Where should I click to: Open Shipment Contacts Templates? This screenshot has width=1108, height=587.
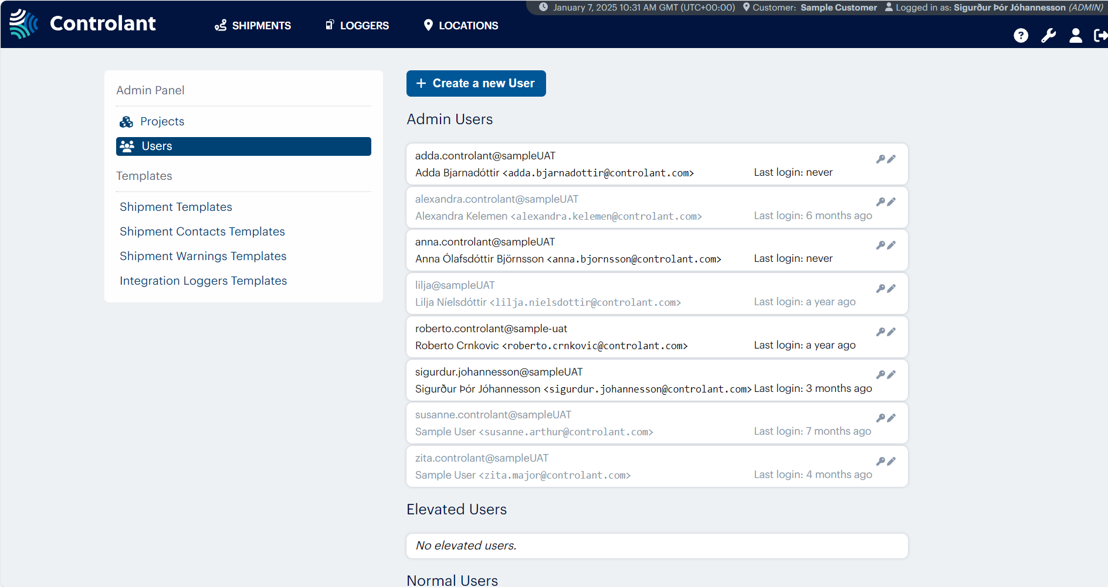202,231
